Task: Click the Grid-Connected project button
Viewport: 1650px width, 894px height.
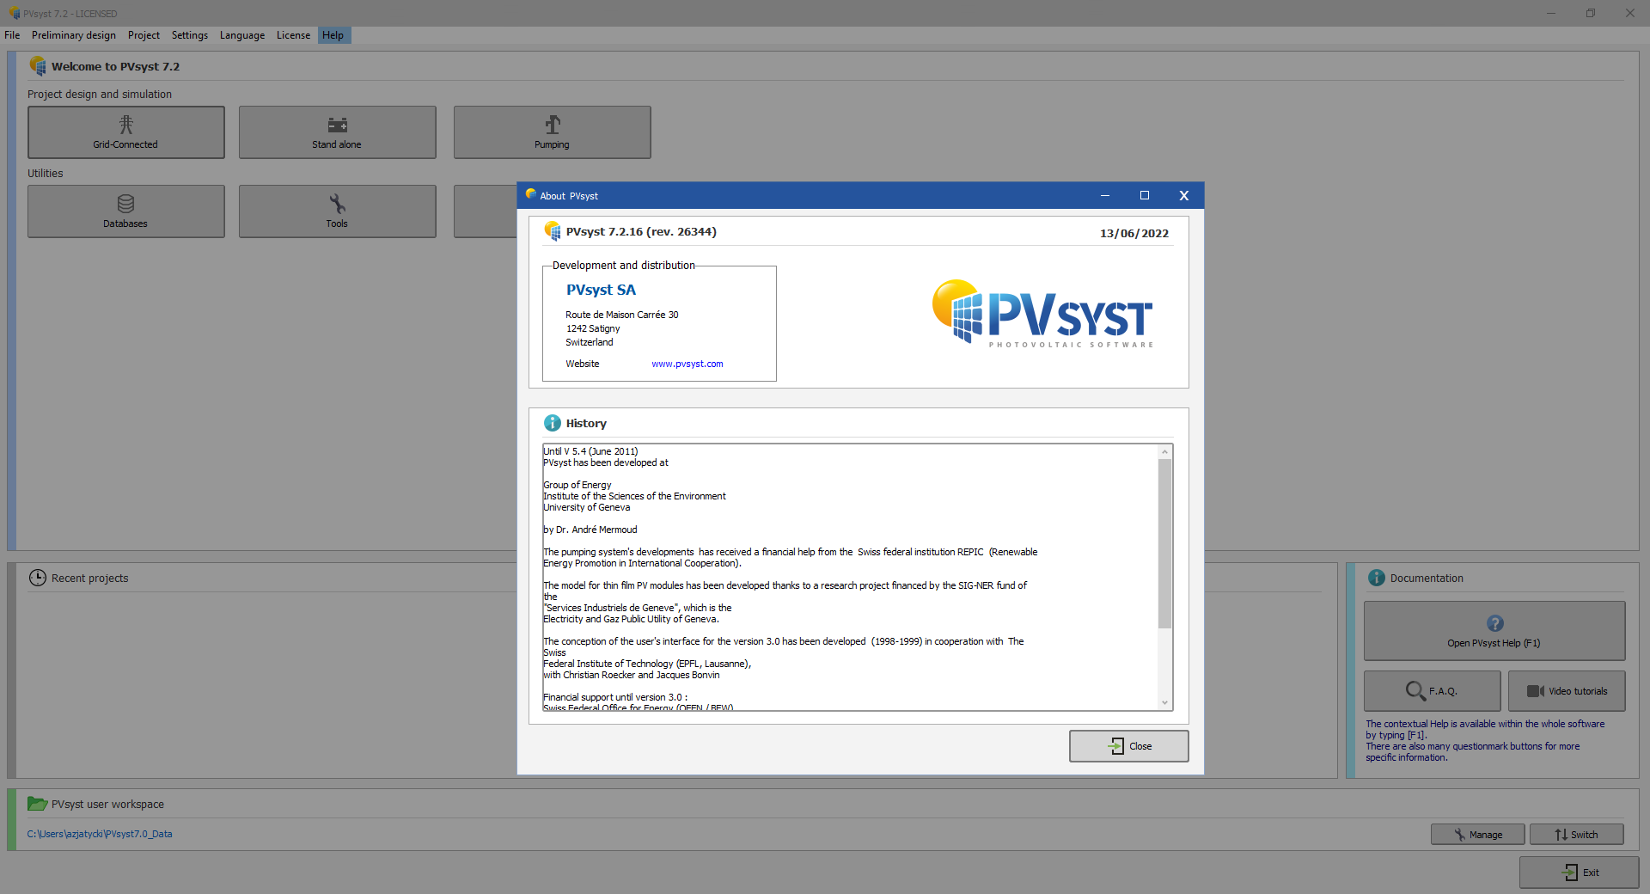Action: [x=126, y=132]
